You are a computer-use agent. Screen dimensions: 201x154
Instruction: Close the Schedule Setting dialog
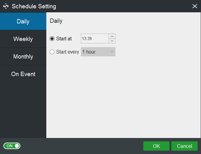tap(195, 6)
